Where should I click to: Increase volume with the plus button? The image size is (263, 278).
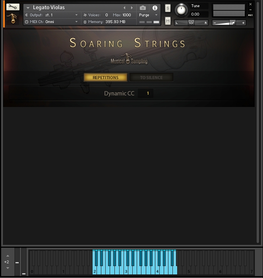(x=243, y=23)
